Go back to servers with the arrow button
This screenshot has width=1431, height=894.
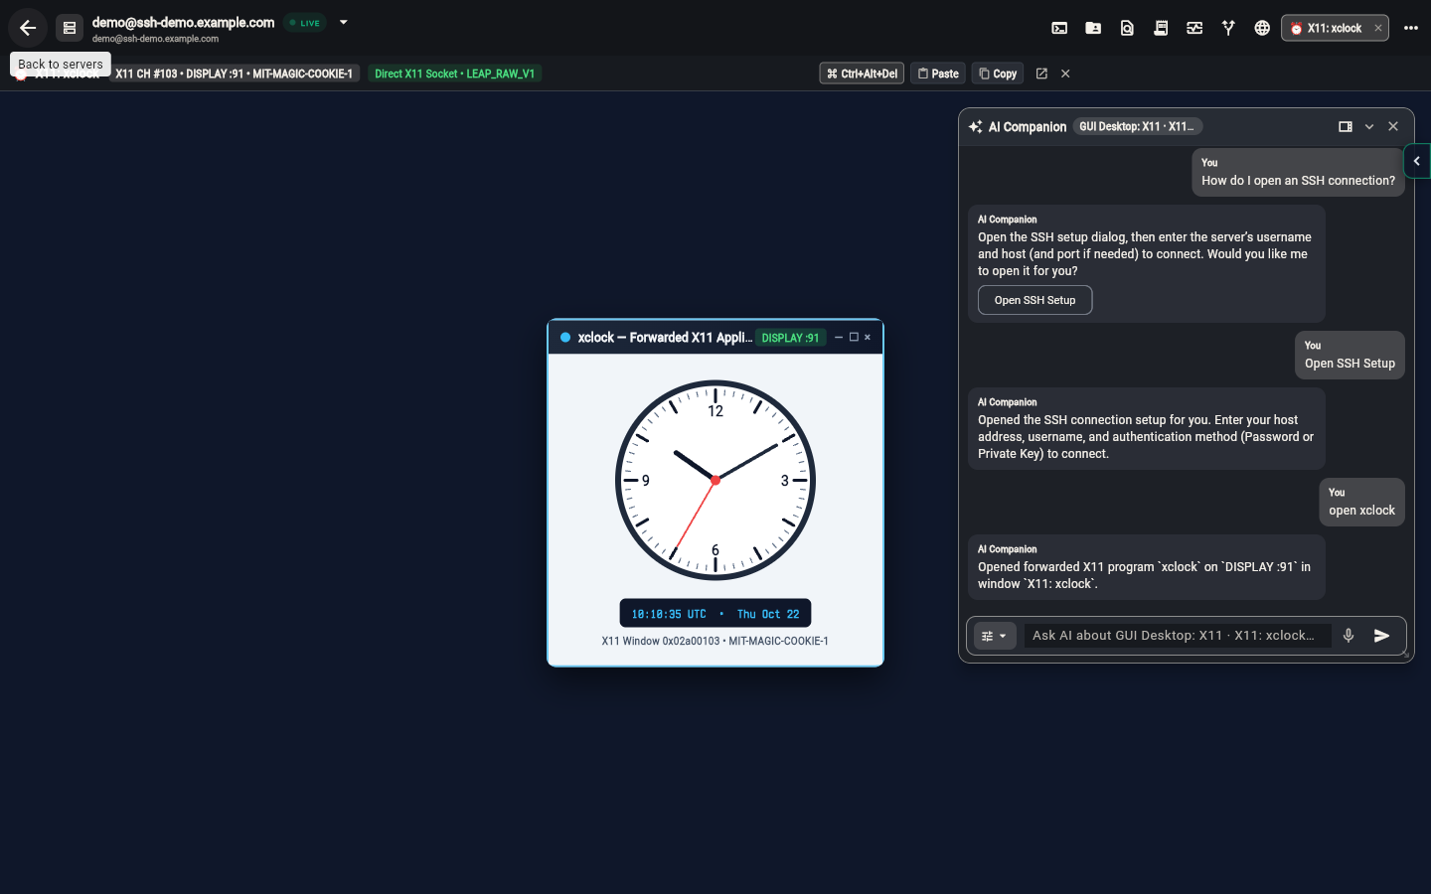pyautogui.click(x=28, y=28)
